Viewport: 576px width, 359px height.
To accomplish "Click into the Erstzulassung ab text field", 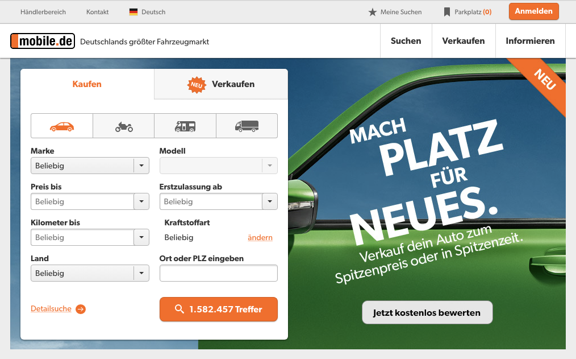I will click(x=211, y=201).
